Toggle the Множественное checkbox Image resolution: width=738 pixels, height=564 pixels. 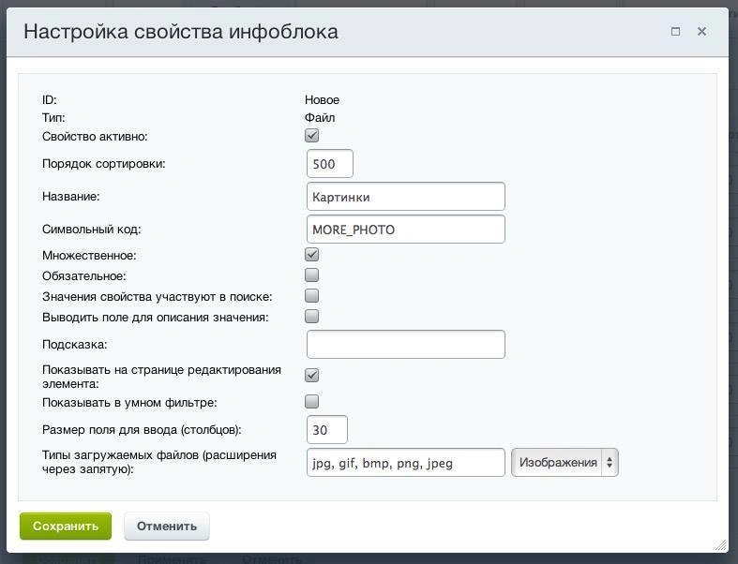(311, 255)
